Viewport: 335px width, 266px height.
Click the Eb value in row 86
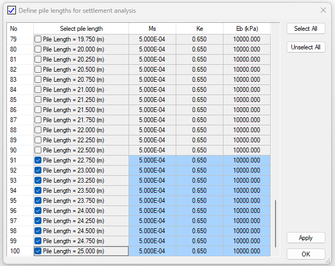tap(247, 109)
